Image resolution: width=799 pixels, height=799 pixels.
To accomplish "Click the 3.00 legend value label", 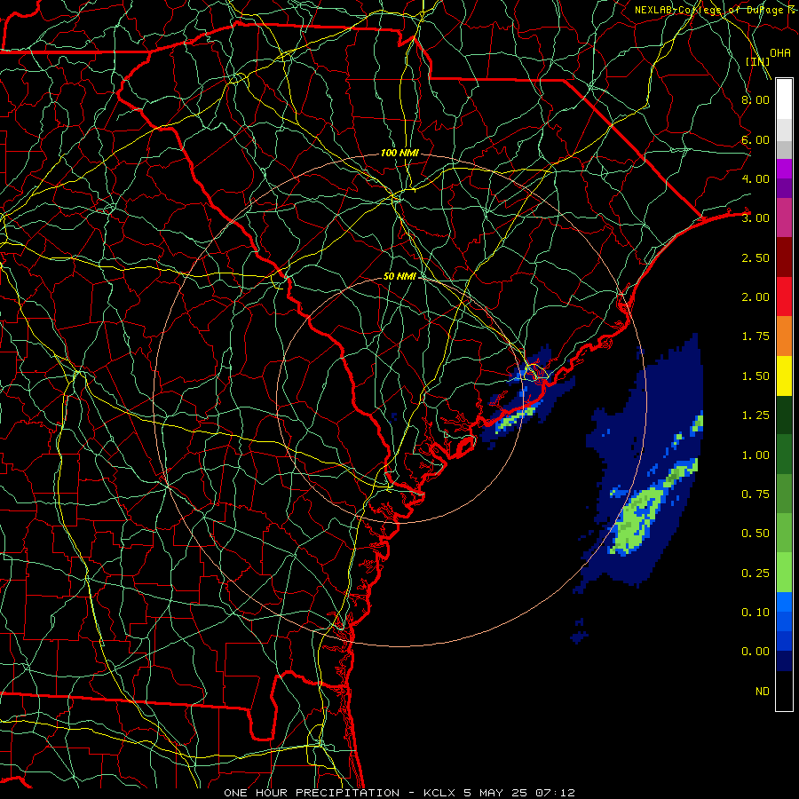I will tap(755, 218).
